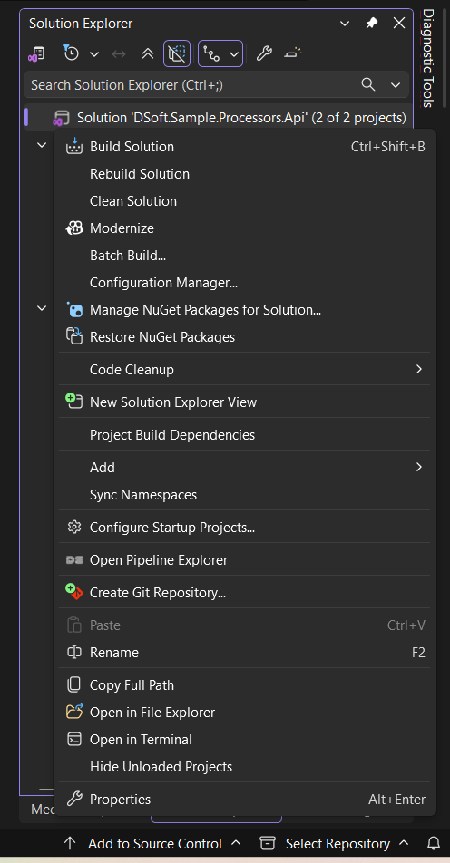The image size is (450, 863).
Task: Click Open Pipeline Explorer
Action: [245, 560]
